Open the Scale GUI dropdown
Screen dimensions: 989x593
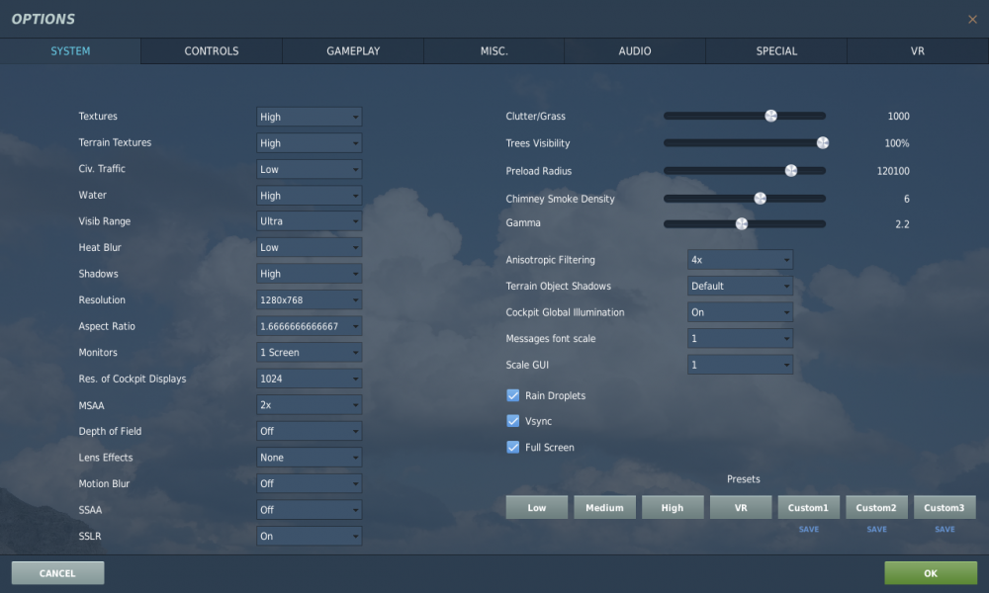click(740, 364)
